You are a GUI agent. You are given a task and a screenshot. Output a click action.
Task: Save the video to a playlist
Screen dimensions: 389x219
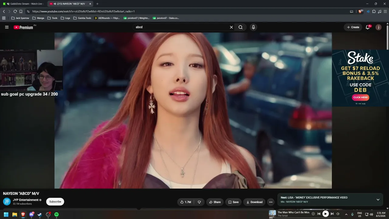[233, 202]
